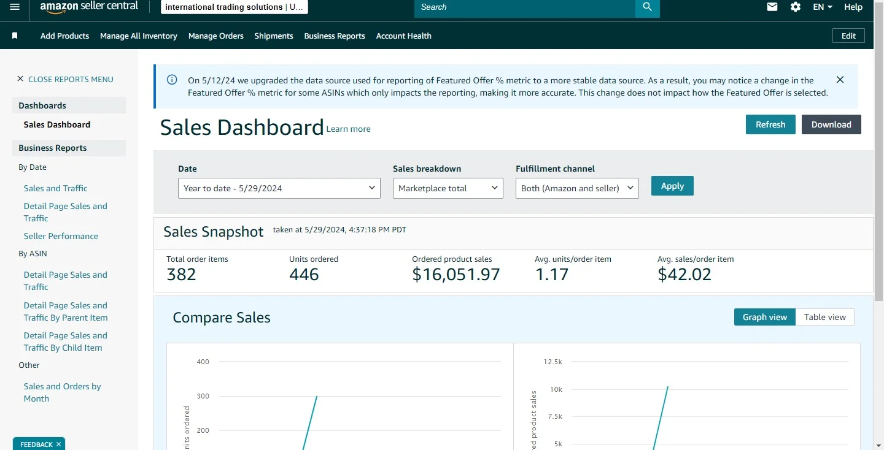Open the Date range dropdown
This screenshot has height=450, width=884.
[x=279, y=188]
